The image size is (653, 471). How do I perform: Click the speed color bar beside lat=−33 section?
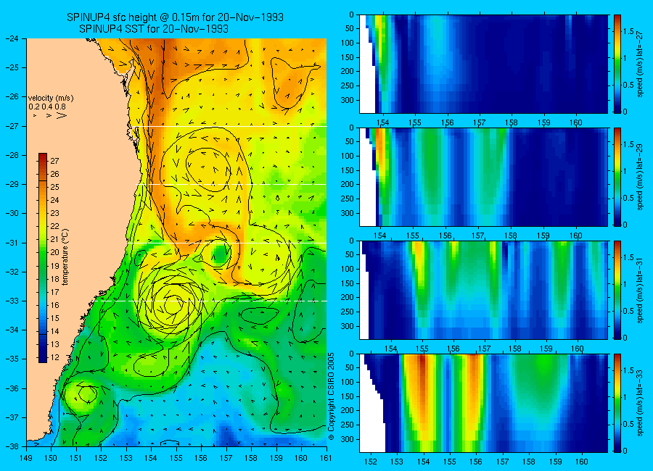617,403
